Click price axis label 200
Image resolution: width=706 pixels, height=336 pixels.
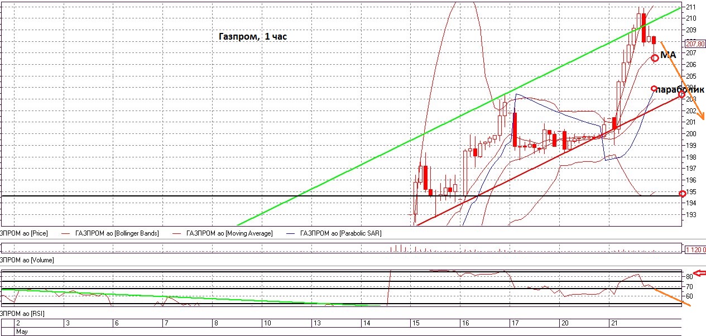point(691,134)
